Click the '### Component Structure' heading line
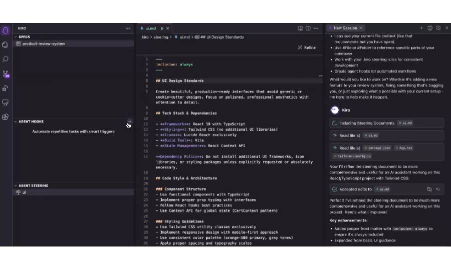Viewport: 451px width, 270px height. click(x=181, y=189)
